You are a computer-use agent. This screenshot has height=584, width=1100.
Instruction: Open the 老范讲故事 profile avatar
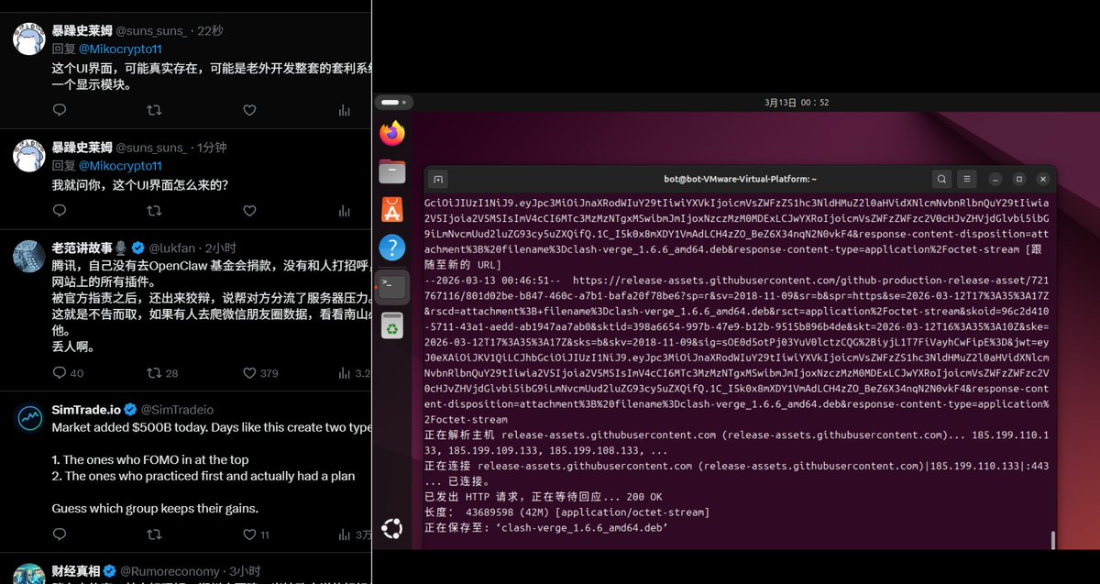pos(29,257)
